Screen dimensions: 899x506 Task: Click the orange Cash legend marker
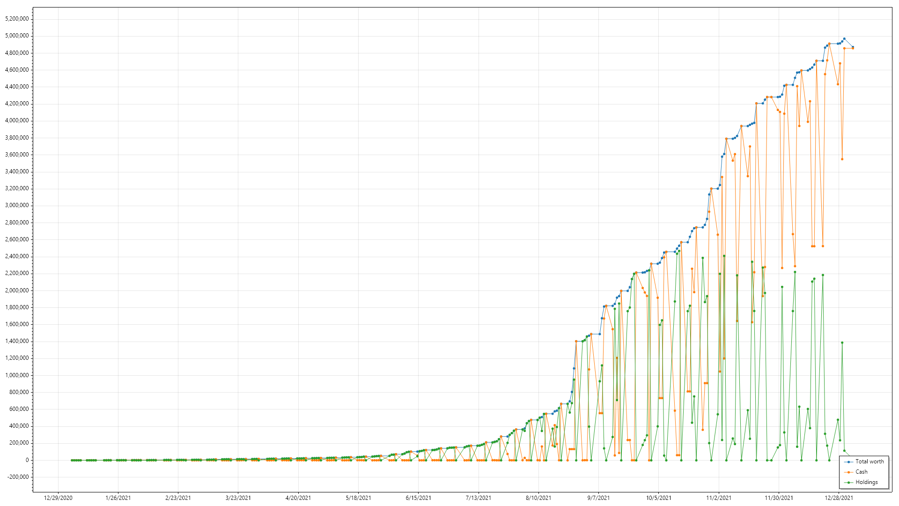(849, 472)
